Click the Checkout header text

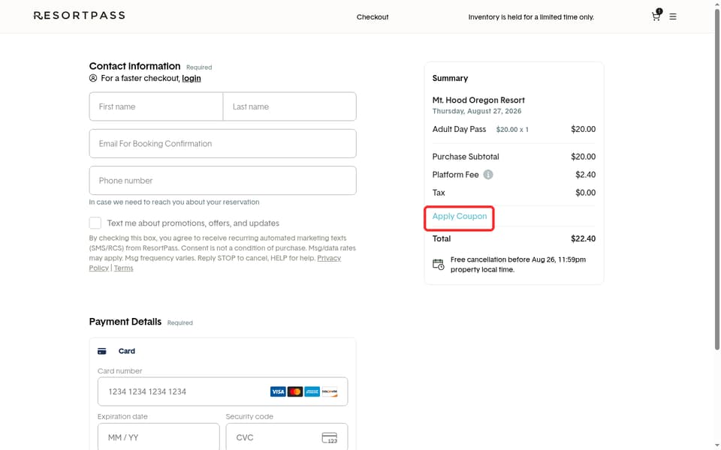click(x=373, y=17)
